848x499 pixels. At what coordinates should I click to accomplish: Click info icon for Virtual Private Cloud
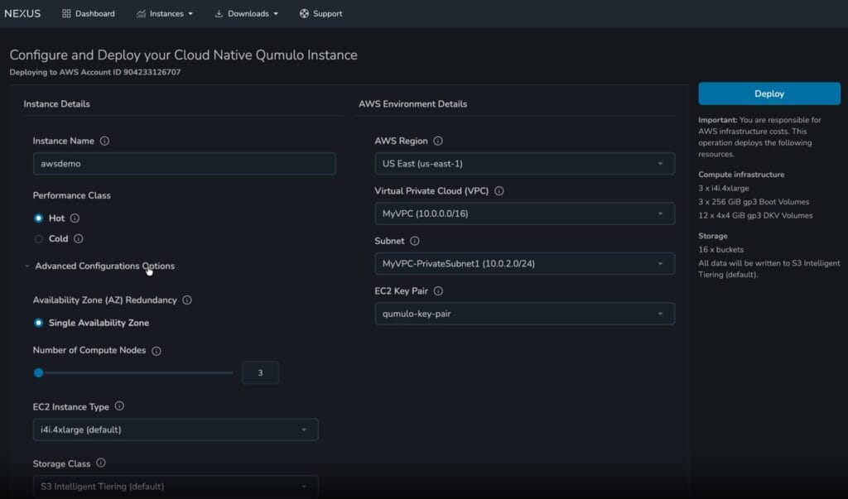[499, 191]
